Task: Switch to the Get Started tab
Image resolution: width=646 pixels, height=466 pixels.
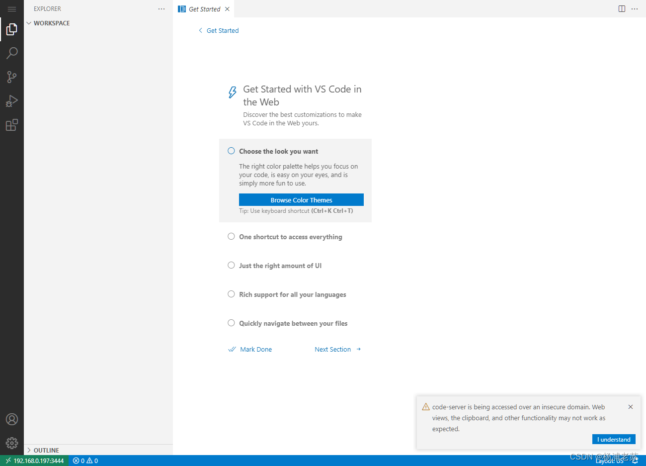Action: [204, 9]
